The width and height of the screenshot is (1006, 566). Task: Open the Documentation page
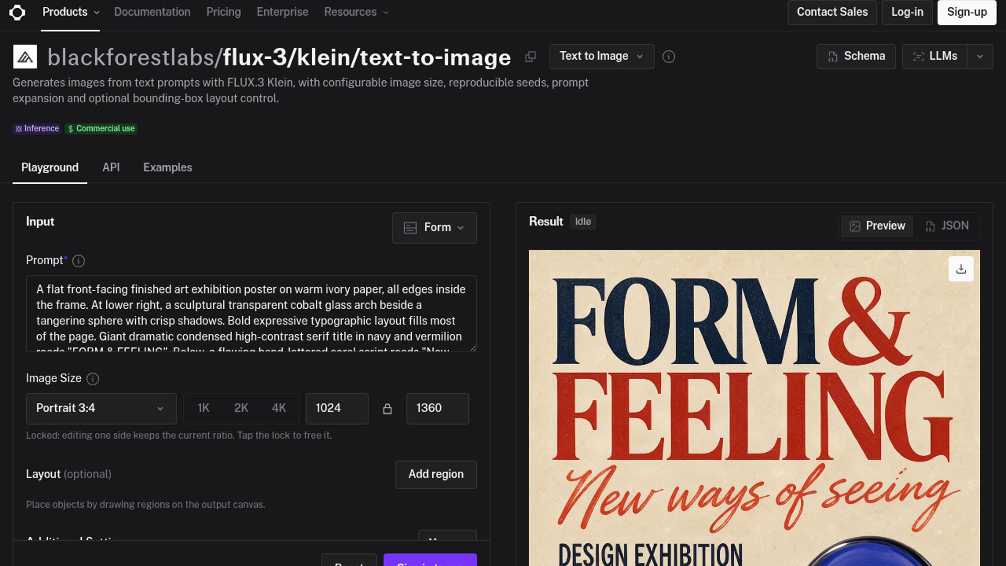point(152,12)
